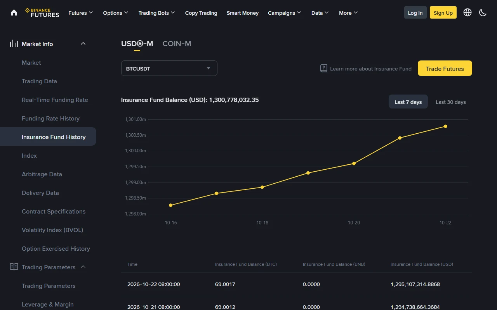497x310 pixels.
Task: Select Insurance Fund History sidebar item
Action: (48, 136)
